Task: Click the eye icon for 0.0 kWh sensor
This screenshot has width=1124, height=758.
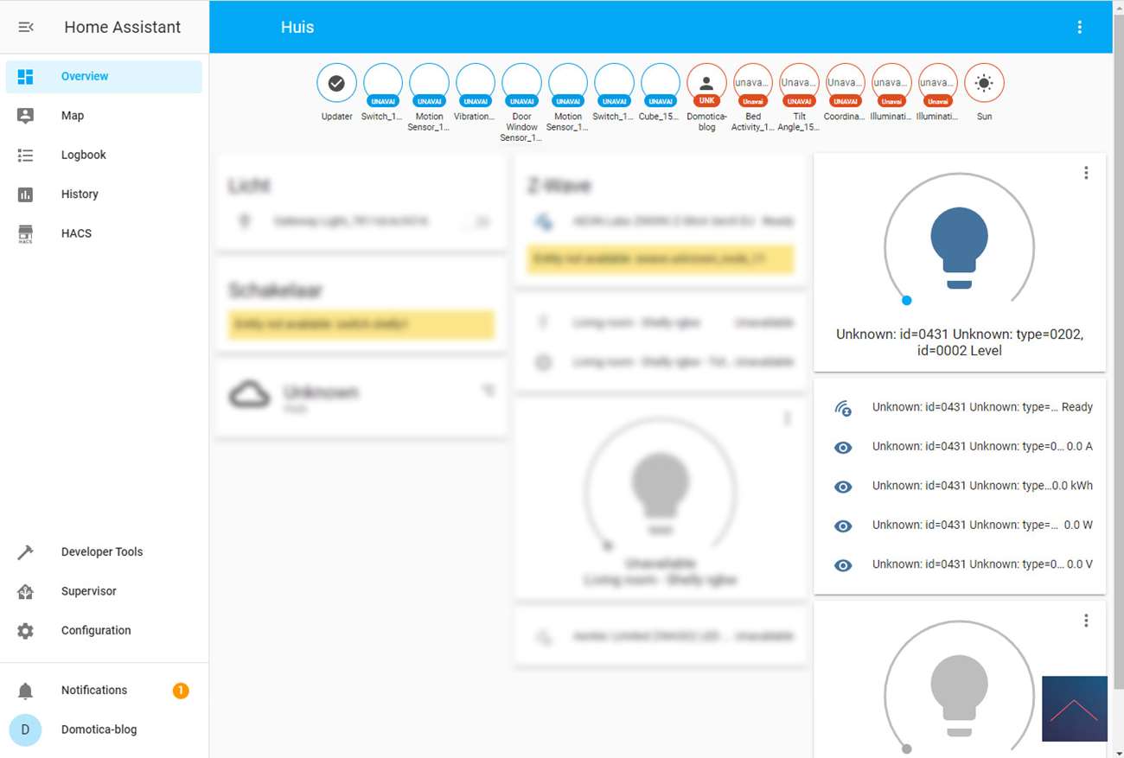Action: pyautogui.click(x=843, y=487)
